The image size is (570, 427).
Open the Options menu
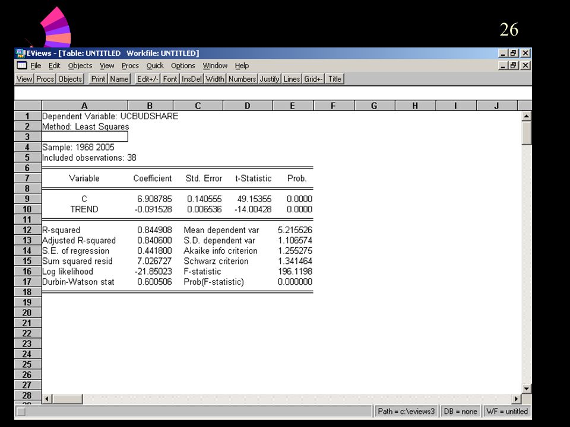(x=183, y=66)
